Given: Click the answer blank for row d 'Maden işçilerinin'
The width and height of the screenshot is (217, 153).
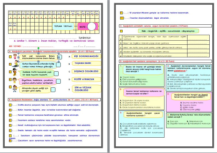Looking at the screenshot, I should point(198,51).
